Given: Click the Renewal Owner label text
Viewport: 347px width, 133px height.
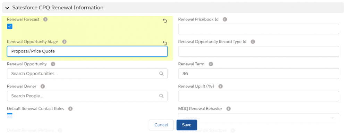Looking at the screenshot, I should tap(22, 86).
